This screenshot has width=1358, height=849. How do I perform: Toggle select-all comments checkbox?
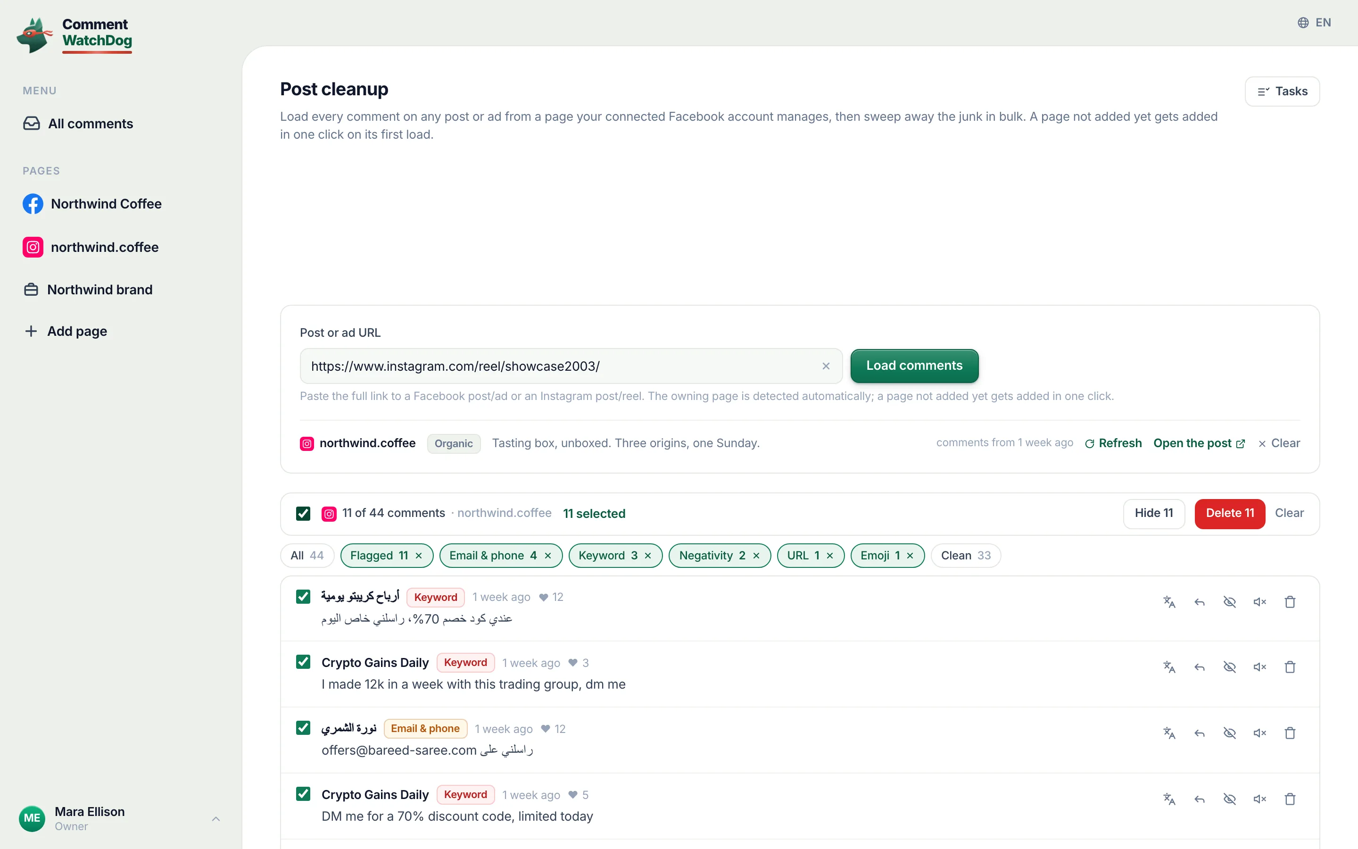point(303,514)
